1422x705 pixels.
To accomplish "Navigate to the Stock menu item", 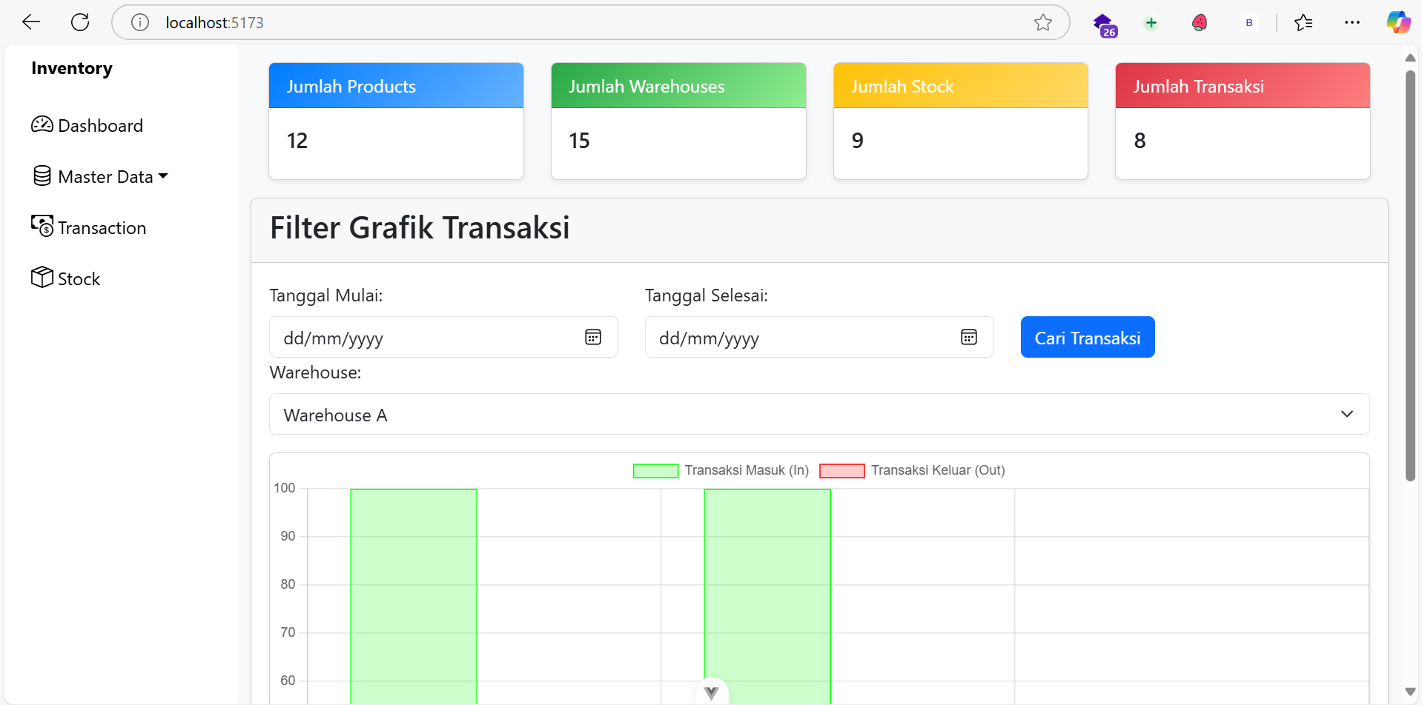I will coord(79,279).
